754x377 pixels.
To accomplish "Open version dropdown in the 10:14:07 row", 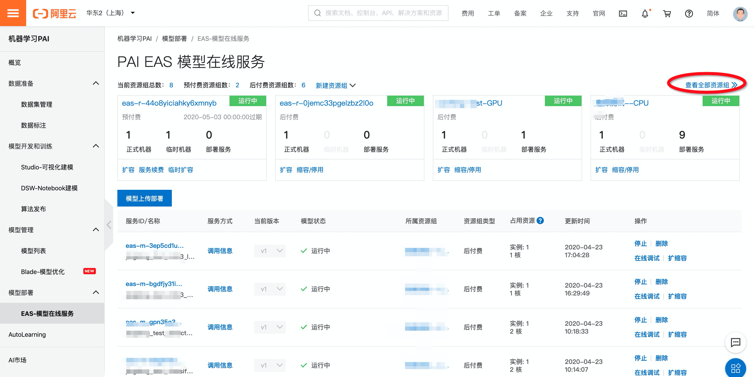I will 270,365.
